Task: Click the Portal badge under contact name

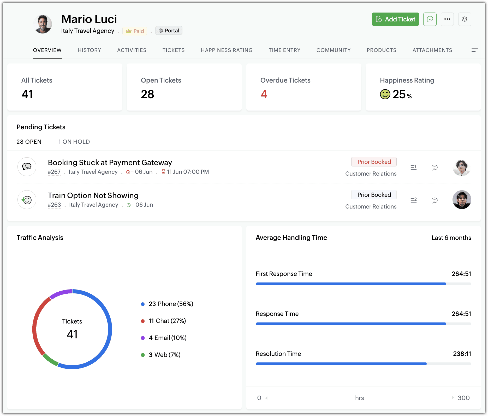Action: [169, 31]
